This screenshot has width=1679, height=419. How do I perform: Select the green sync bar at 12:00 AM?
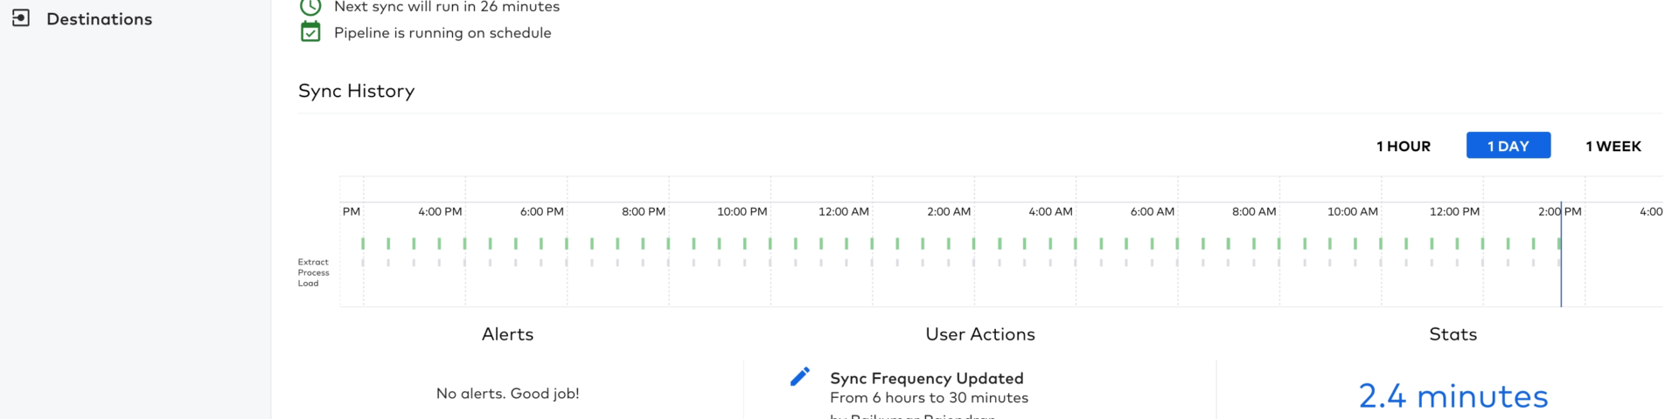pyautogui.click(x=872, y=244)
